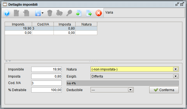
Task: Click the Imponib. column header
Action: tap(18, 24)
